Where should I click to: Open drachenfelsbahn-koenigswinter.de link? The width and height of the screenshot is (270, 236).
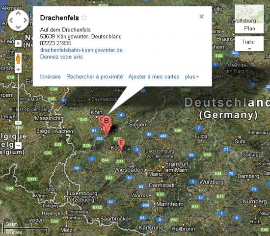click(x=81, y=50)
